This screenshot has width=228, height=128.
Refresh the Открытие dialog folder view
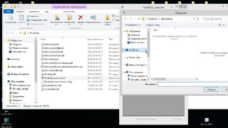198,19
